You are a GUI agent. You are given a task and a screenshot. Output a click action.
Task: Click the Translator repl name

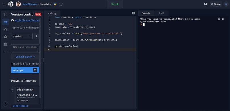click(45, 4)
